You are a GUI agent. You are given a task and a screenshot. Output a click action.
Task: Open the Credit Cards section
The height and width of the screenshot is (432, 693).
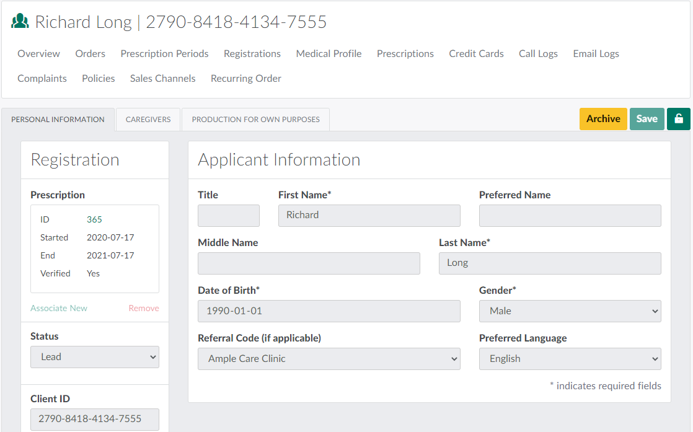click(476, 54)
